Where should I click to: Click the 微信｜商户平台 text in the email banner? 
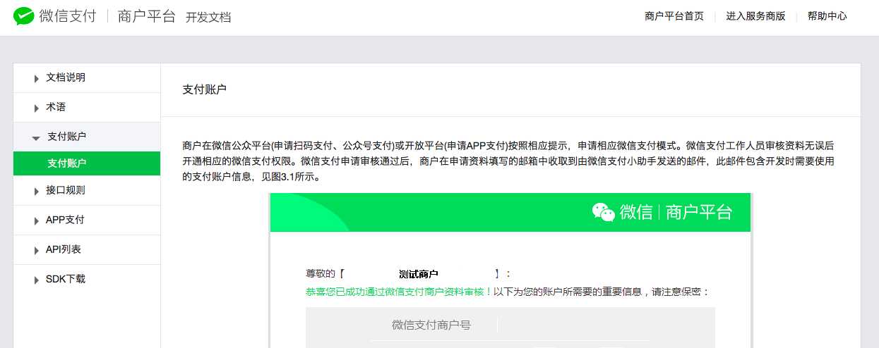676,213
